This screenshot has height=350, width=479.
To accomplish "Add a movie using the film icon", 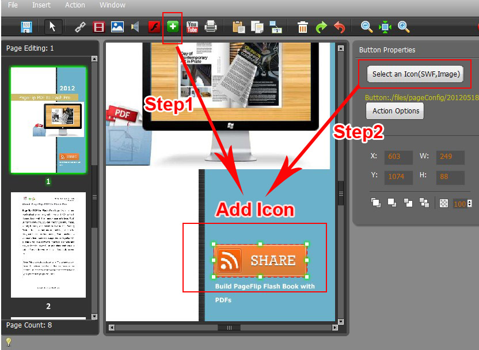I will tap(99, 26).
